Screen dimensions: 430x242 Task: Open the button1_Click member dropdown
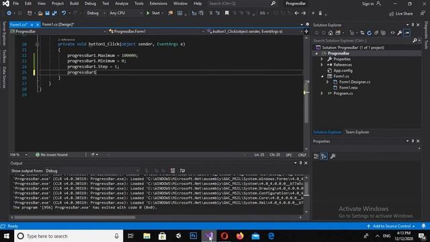tap(255, 32)
